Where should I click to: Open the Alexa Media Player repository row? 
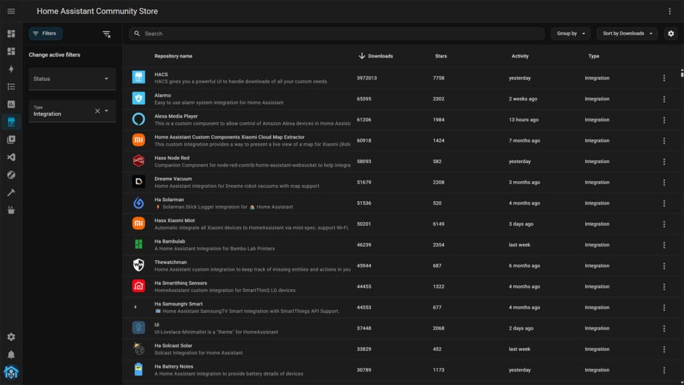(401, 120)
